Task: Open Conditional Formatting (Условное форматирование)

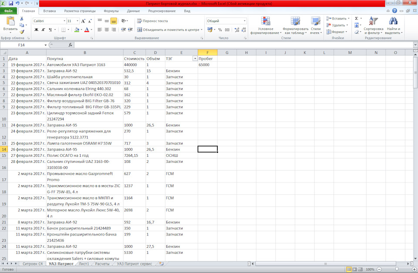Action: click(266, 26)
